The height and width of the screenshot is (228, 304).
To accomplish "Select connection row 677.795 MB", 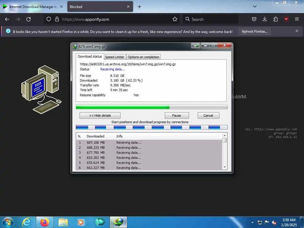I will tap(149, 153).
